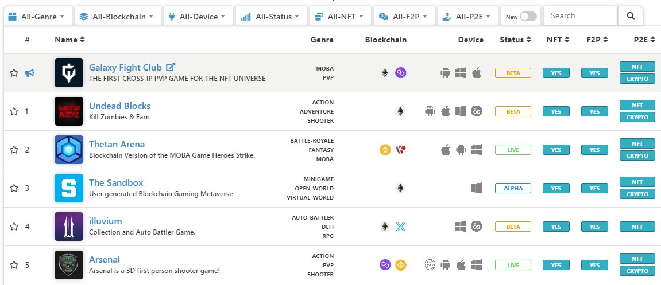This screenshot has width=661, height=285.
Task: Toggle the New switch
Action: point(528,17)
